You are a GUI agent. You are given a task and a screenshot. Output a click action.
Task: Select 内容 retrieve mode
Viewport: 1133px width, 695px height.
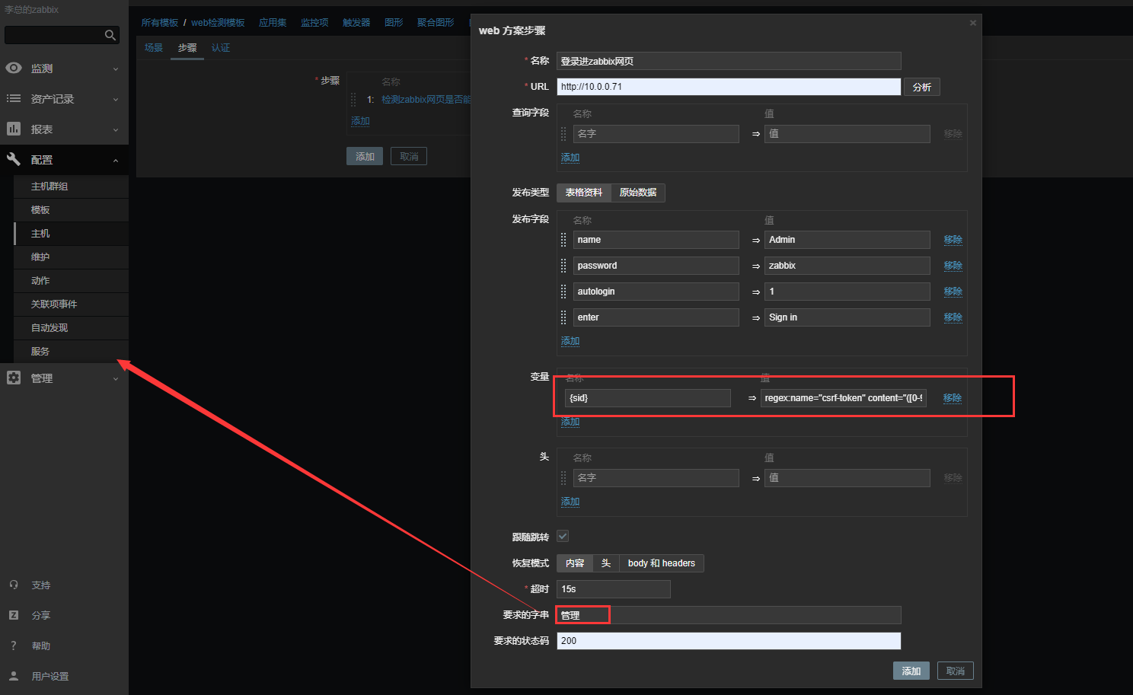coord(575,563)
